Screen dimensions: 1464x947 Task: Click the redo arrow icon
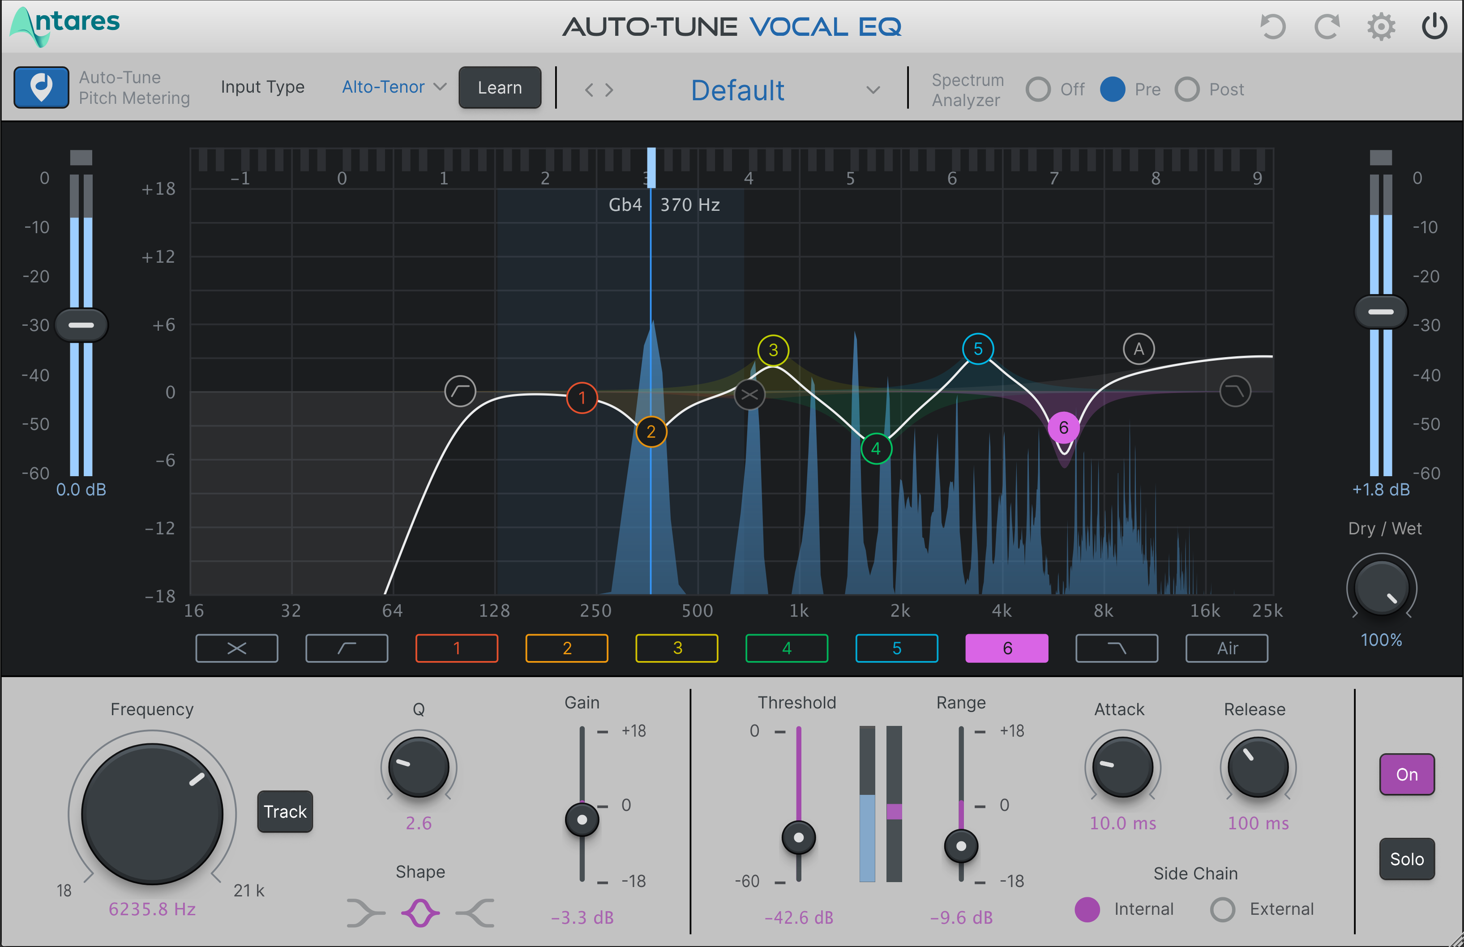[1327, 26]
